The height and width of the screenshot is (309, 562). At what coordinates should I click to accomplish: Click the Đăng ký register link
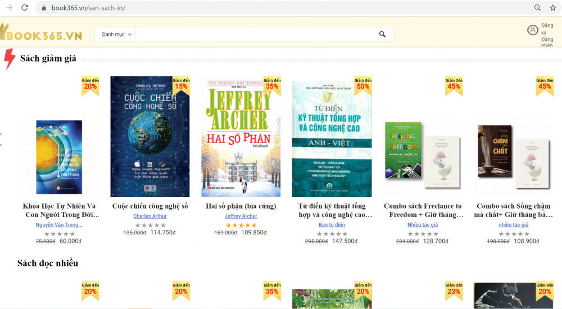[x=547, y=29]
